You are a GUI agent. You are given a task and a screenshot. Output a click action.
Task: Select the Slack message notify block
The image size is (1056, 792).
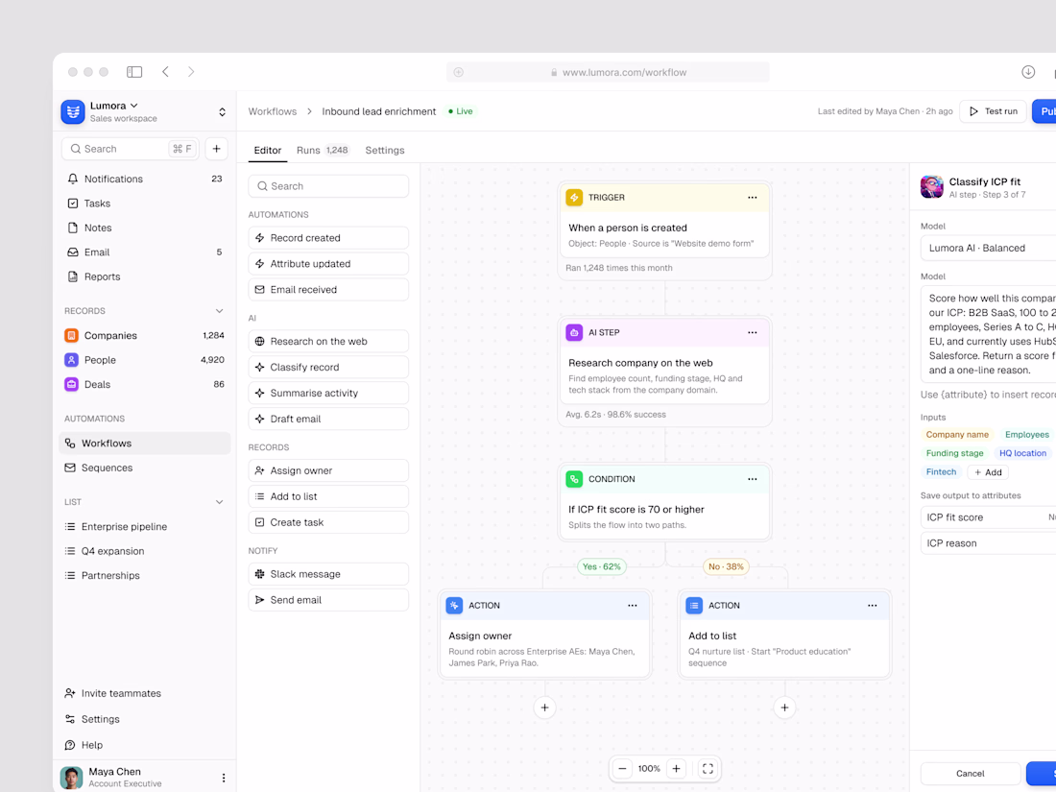[x=328, y=574]
